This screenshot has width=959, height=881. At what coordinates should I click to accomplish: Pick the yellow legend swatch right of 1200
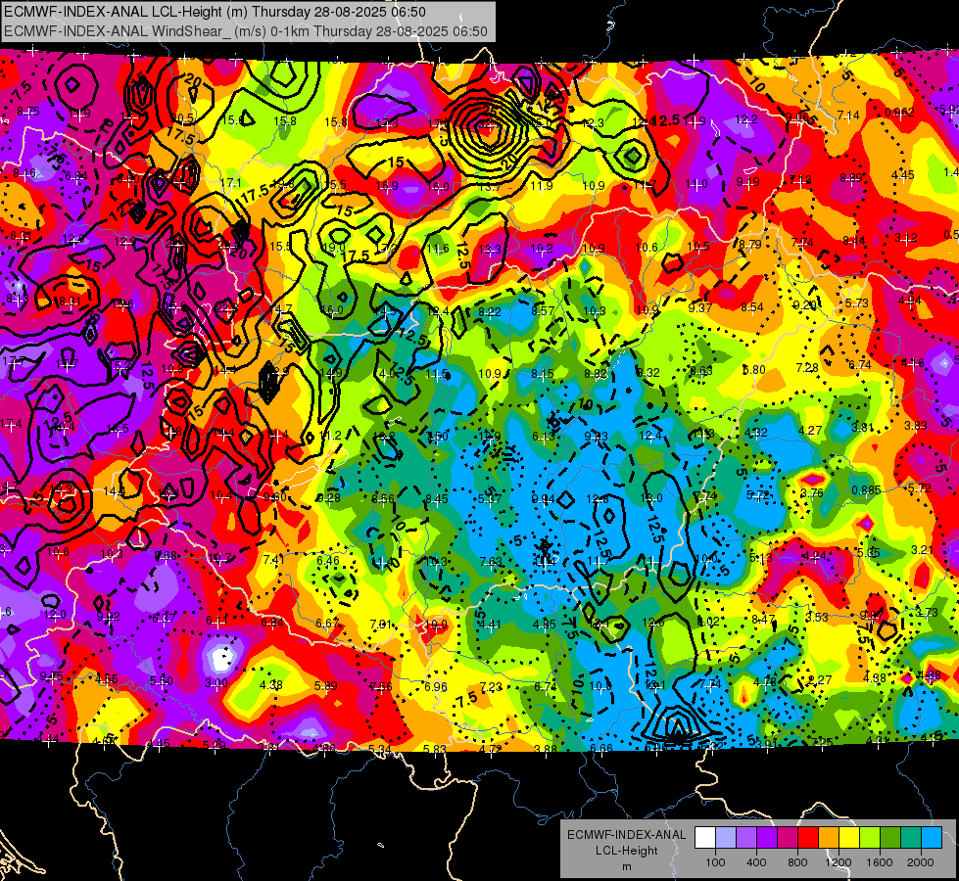point(849,838)
